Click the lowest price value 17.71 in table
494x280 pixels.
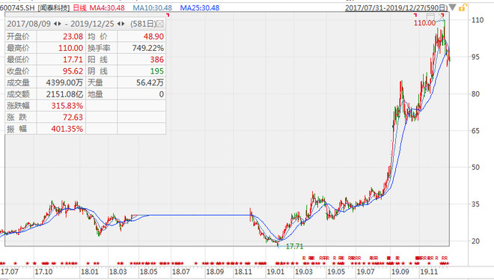(x=73, y=60)
